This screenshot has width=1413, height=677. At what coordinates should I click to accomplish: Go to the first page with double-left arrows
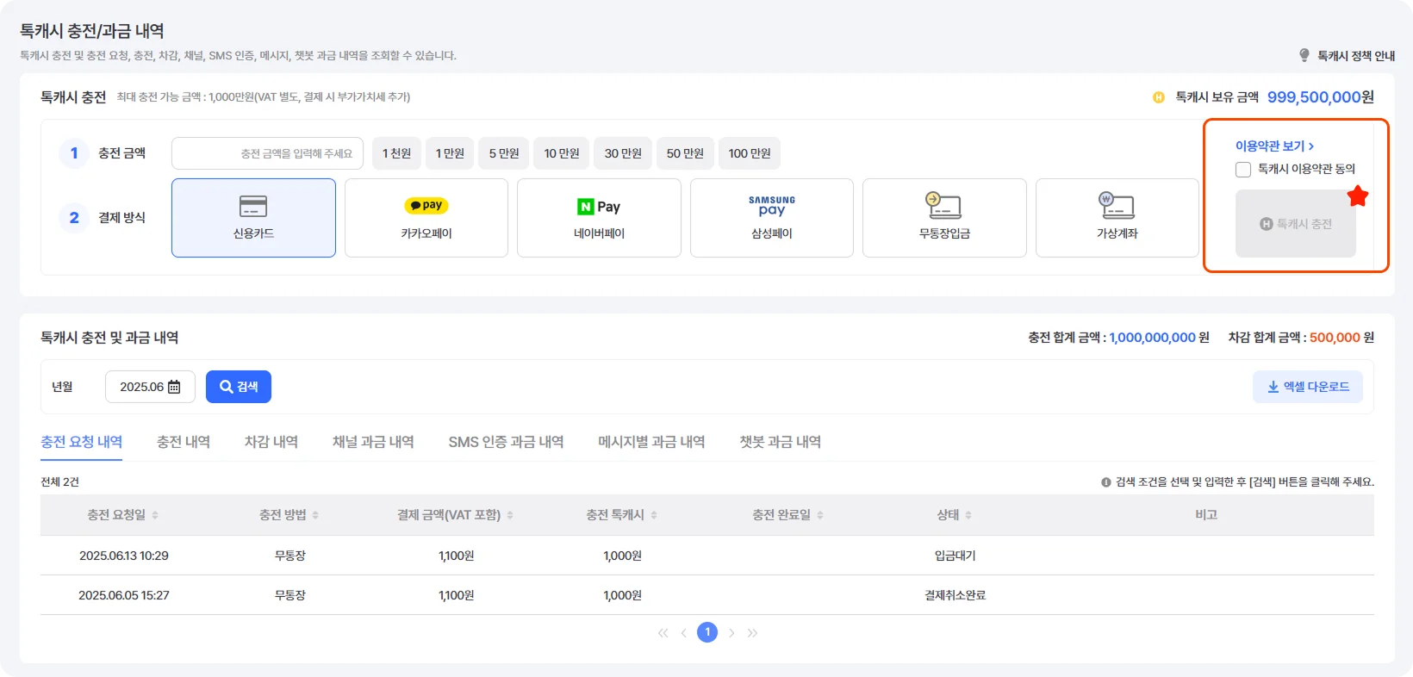click(663, 633)
